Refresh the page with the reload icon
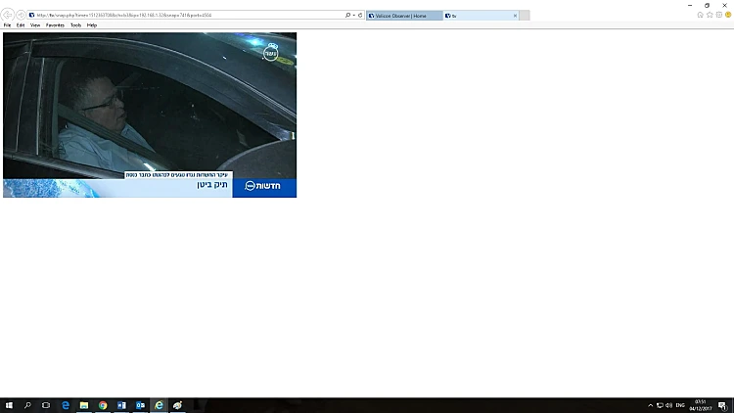This screenshot has width=734, height=413. coord(360,16)
